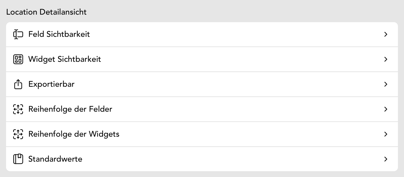Image resolution: width=404 pixels, height=177 pixels.
Task: Select Reihenfolge der Widgets text
Action: coord(74,134)
